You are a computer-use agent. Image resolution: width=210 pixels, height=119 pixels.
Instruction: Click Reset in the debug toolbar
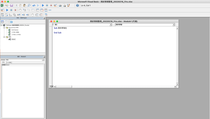click(15, 10)
